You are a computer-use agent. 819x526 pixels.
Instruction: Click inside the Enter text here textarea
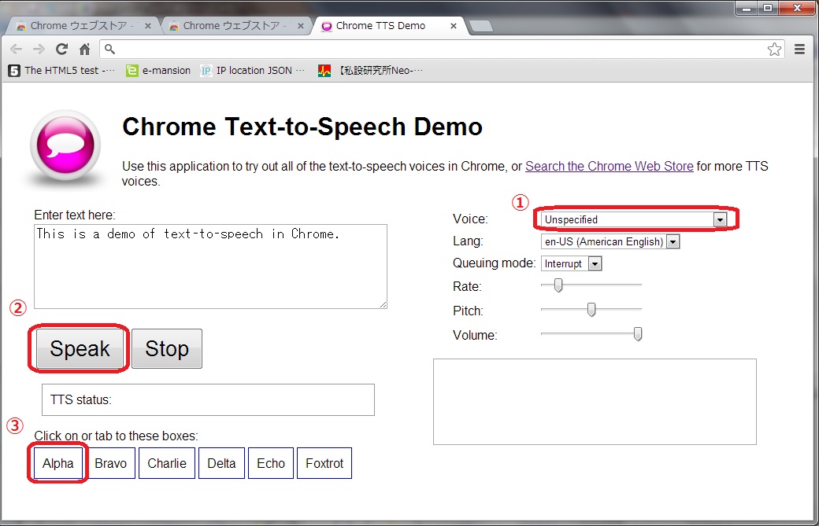pyautogui.click(x=210, y=267)
